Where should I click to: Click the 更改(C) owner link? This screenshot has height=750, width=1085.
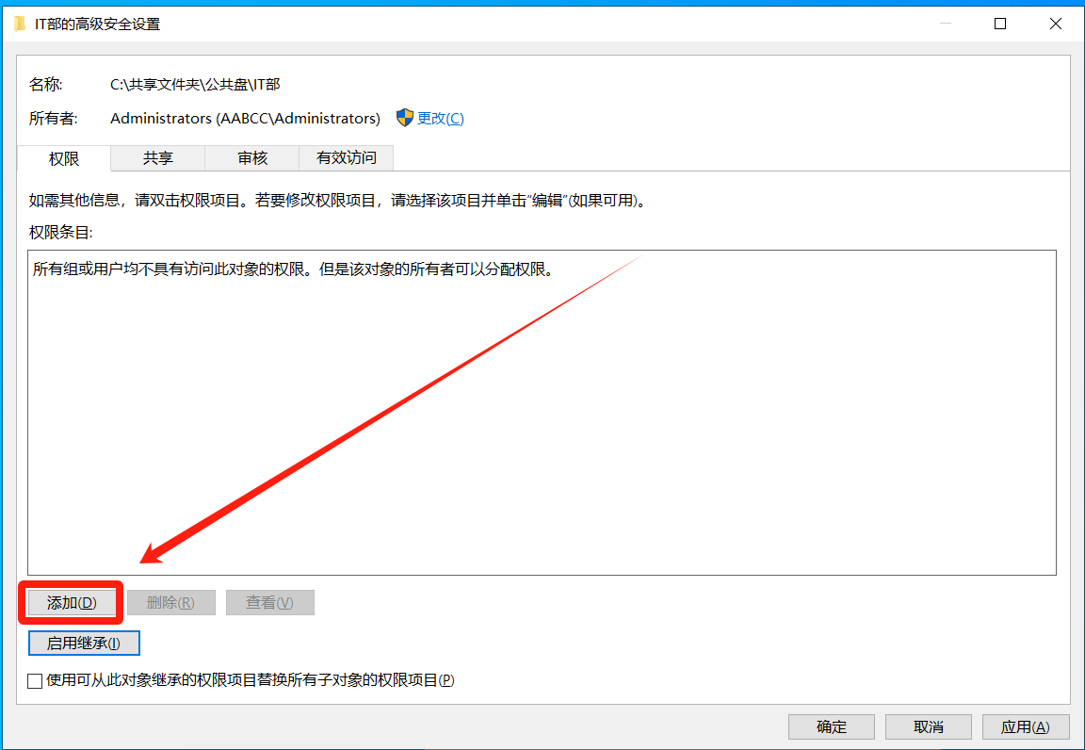[440, 118]
